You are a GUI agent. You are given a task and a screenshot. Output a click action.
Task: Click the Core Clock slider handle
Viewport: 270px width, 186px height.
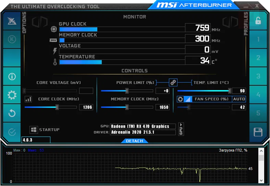coord(57,107)
